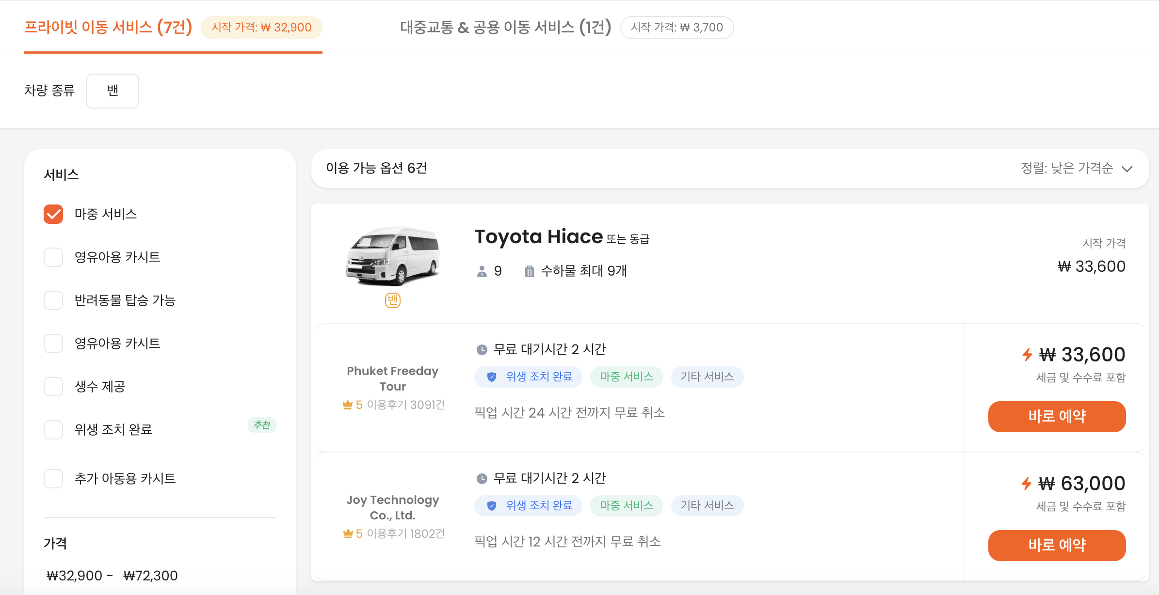This screenshot has width=1159, height=595.
Task: Switch to 대중교통 & 공용 이동 서비스 tab
Action: click(x=505, y=28)
